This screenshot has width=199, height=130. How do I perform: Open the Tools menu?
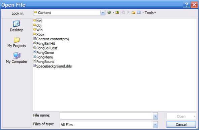pyautogui.click(x=150, y=13)
